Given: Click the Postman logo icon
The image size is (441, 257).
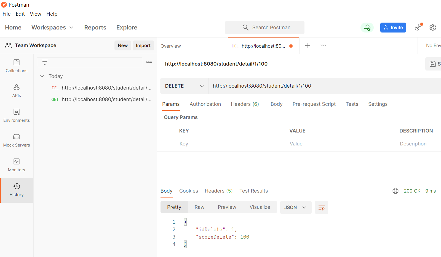Looking at the screenshot, I should (x=4, y=5).
